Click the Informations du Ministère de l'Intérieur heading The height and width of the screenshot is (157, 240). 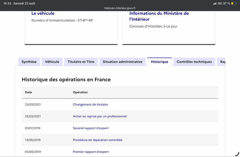point(159,16)
